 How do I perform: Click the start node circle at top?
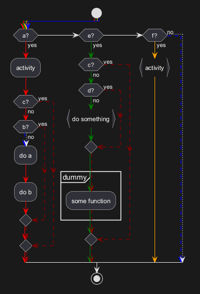(97, 13)
